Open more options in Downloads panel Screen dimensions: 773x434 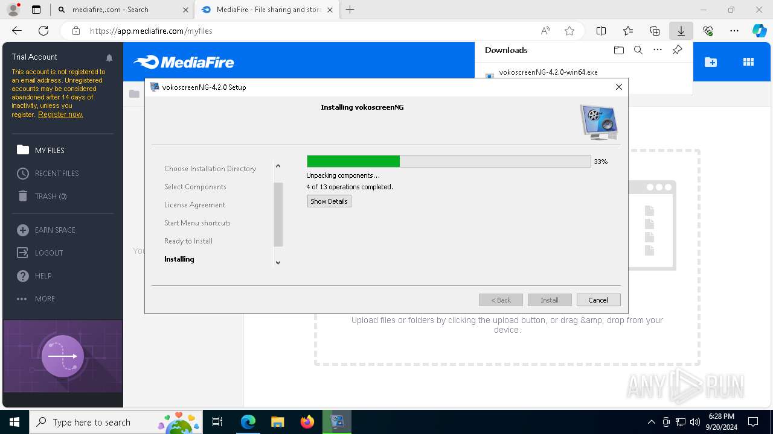(658, 50)
